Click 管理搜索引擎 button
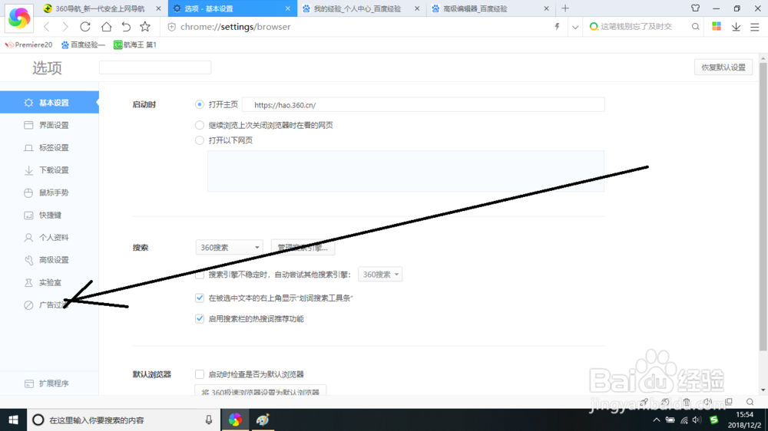Image resolution: width=768 pixels, height=431 pixels. pos(302,248)
